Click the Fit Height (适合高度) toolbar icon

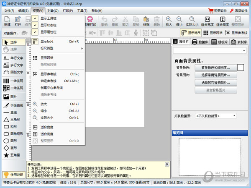point(223,21)
